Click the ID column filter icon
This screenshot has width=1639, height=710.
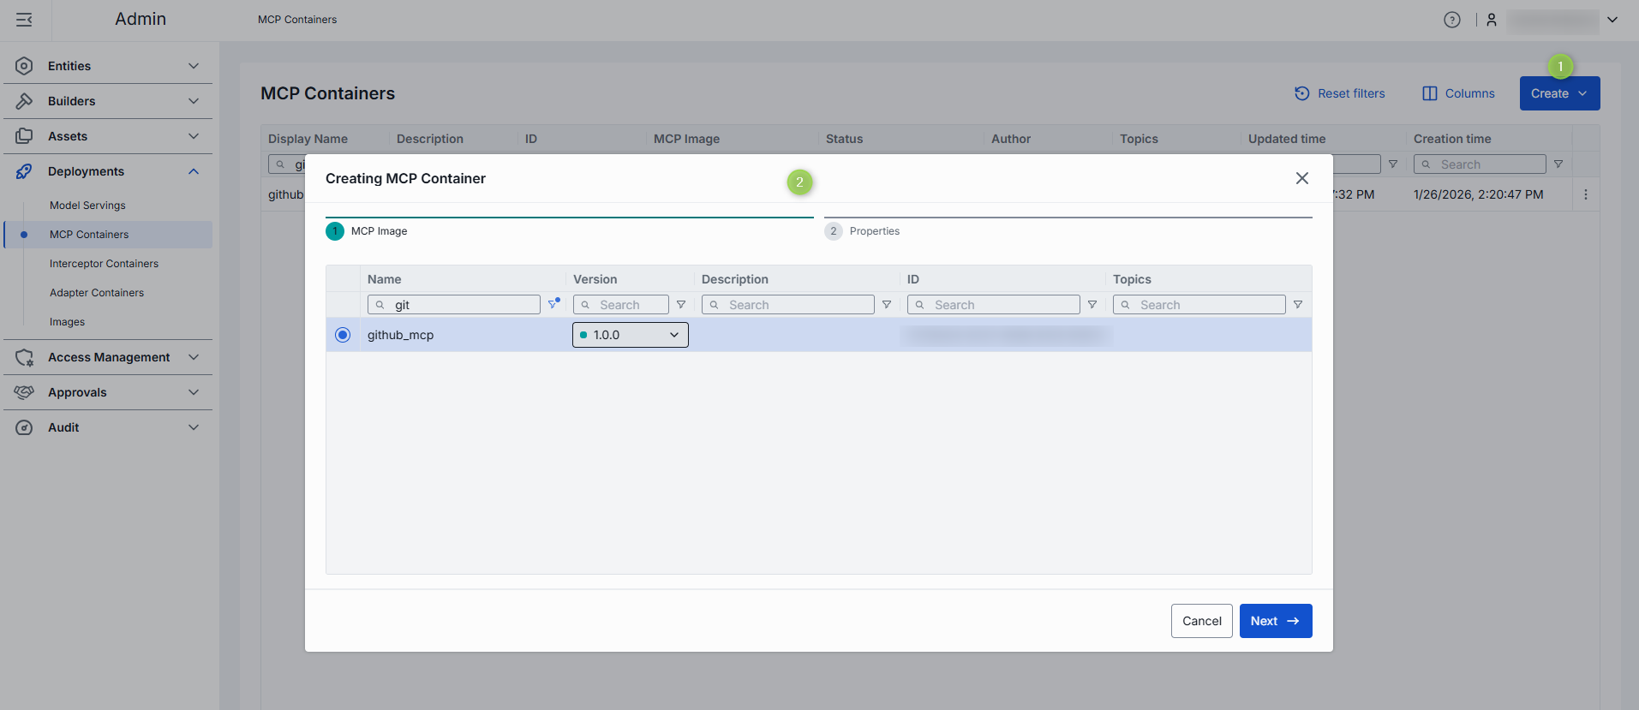1092,305
